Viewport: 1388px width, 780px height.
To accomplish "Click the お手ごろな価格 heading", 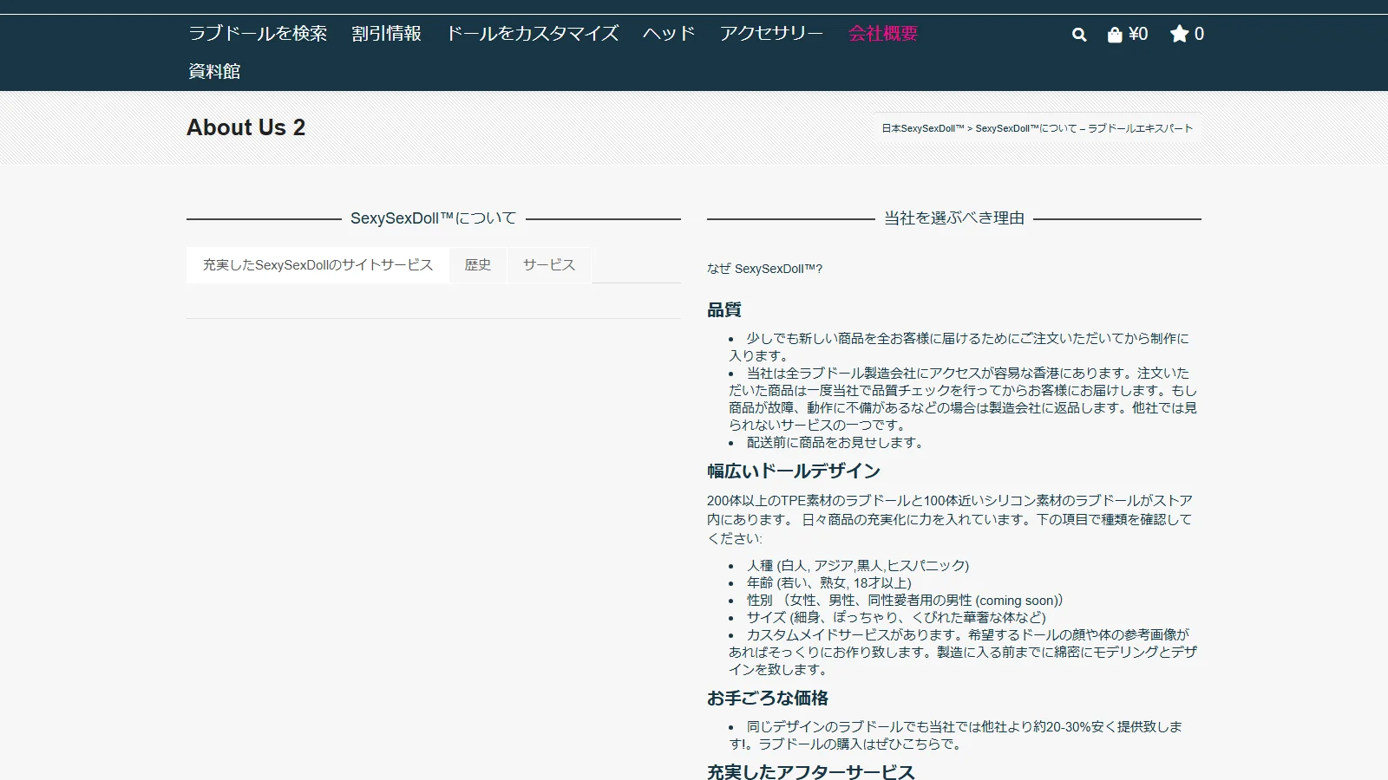I will (768, 699).
